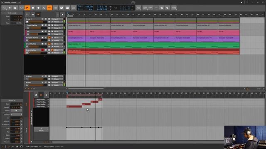
Task: Click the Gain value field
Action: (15, 129)
